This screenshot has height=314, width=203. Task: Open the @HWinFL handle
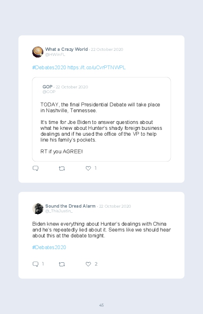(55, 55)
